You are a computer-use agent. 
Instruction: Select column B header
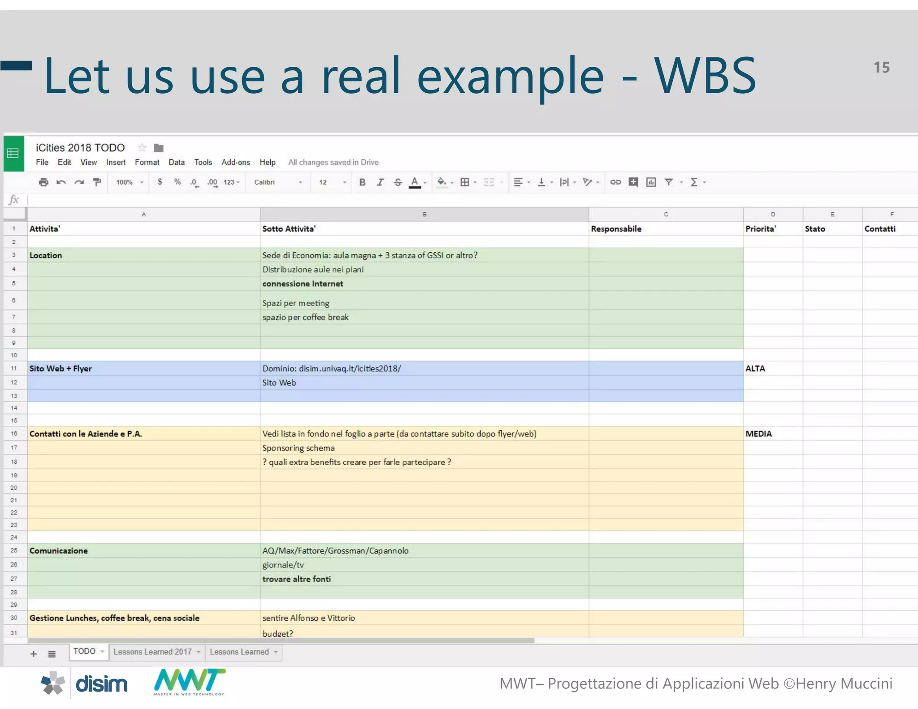click(424, 214)
